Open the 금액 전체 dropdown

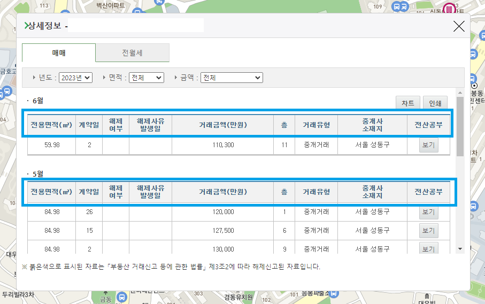(232, 78)
